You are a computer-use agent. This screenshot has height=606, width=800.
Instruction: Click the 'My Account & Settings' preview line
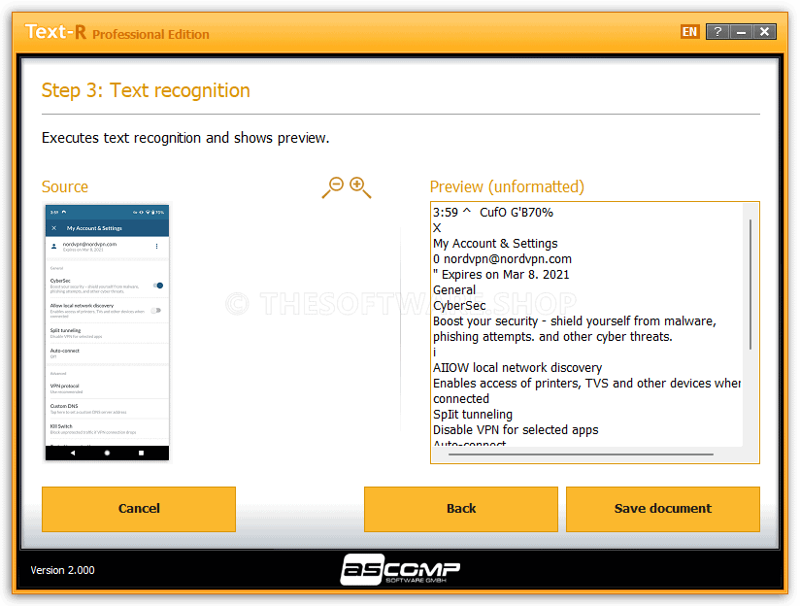click(x=495, y=244)
